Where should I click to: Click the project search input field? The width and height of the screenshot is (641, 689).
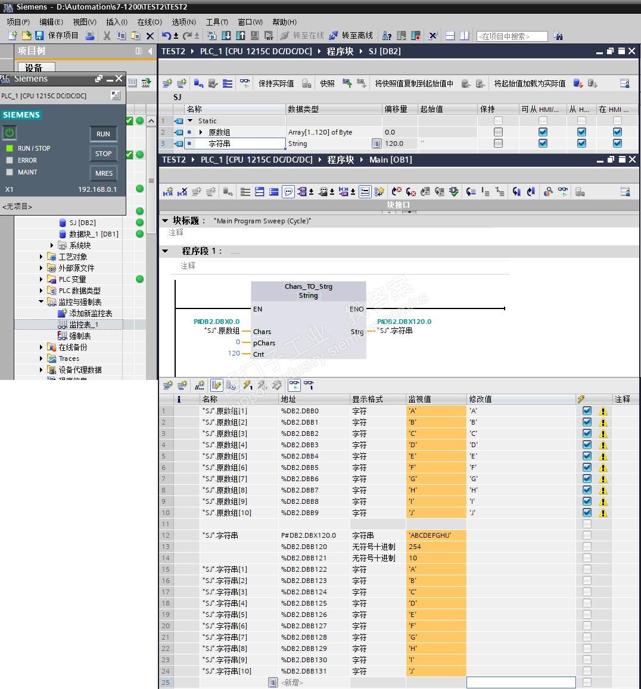pyautogui.click(x=512, y=36)
